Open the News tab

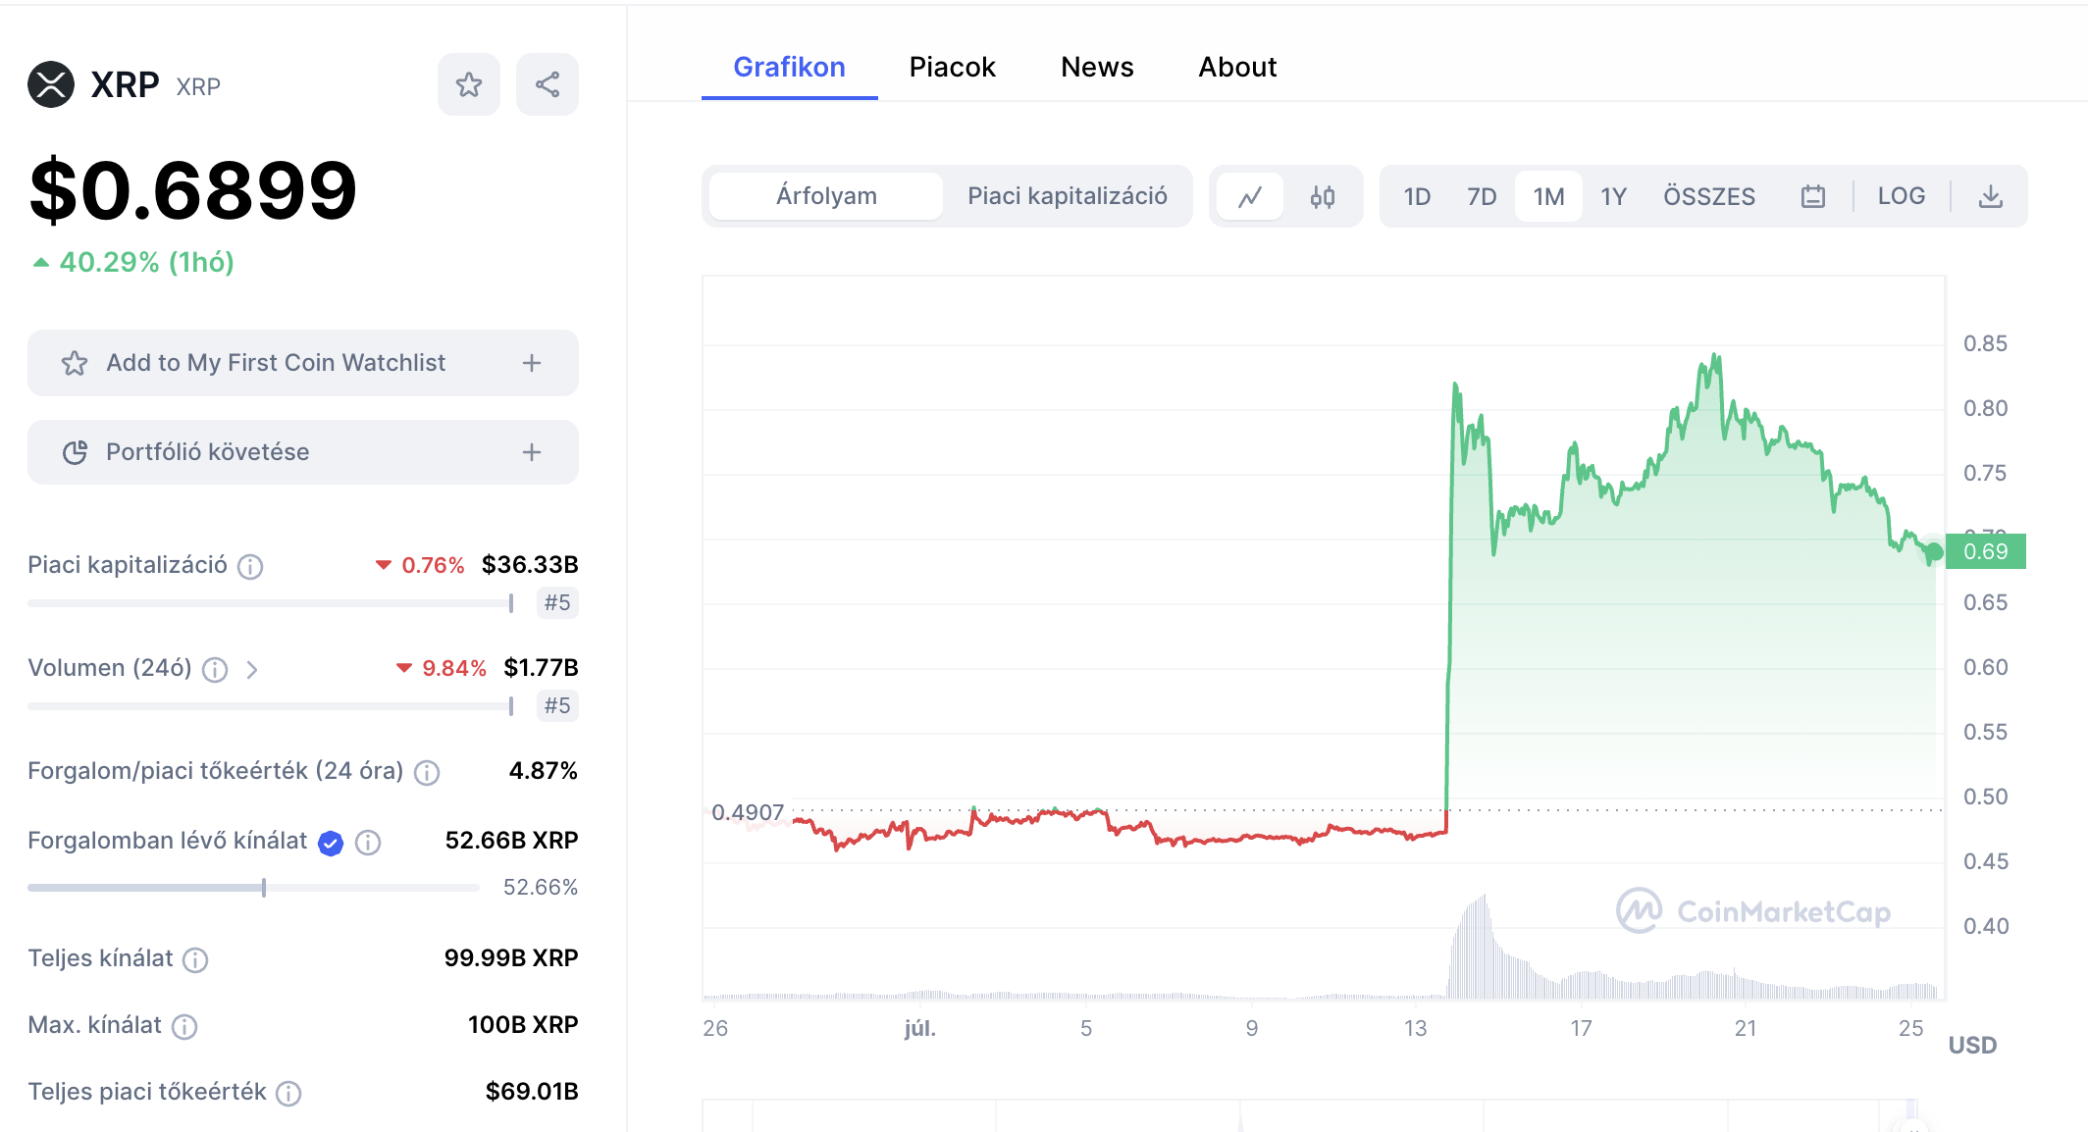(x=1097, y=67)
